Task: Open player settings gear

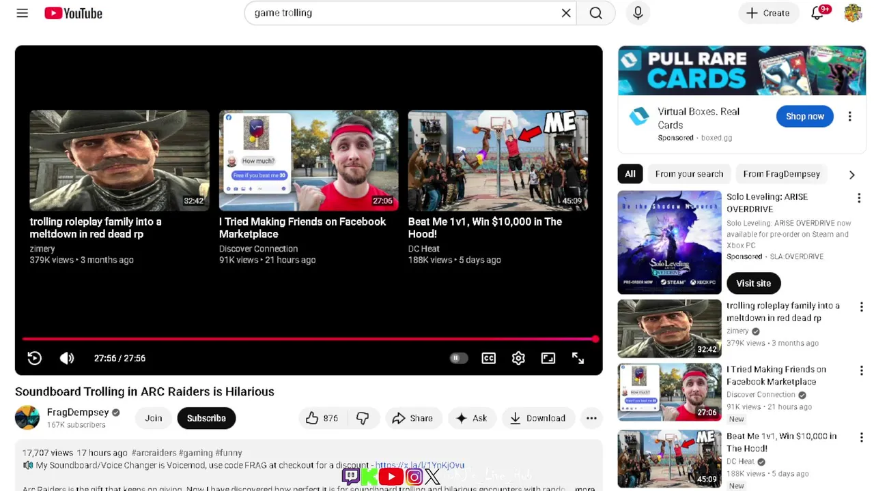Action: pos(518,358)
